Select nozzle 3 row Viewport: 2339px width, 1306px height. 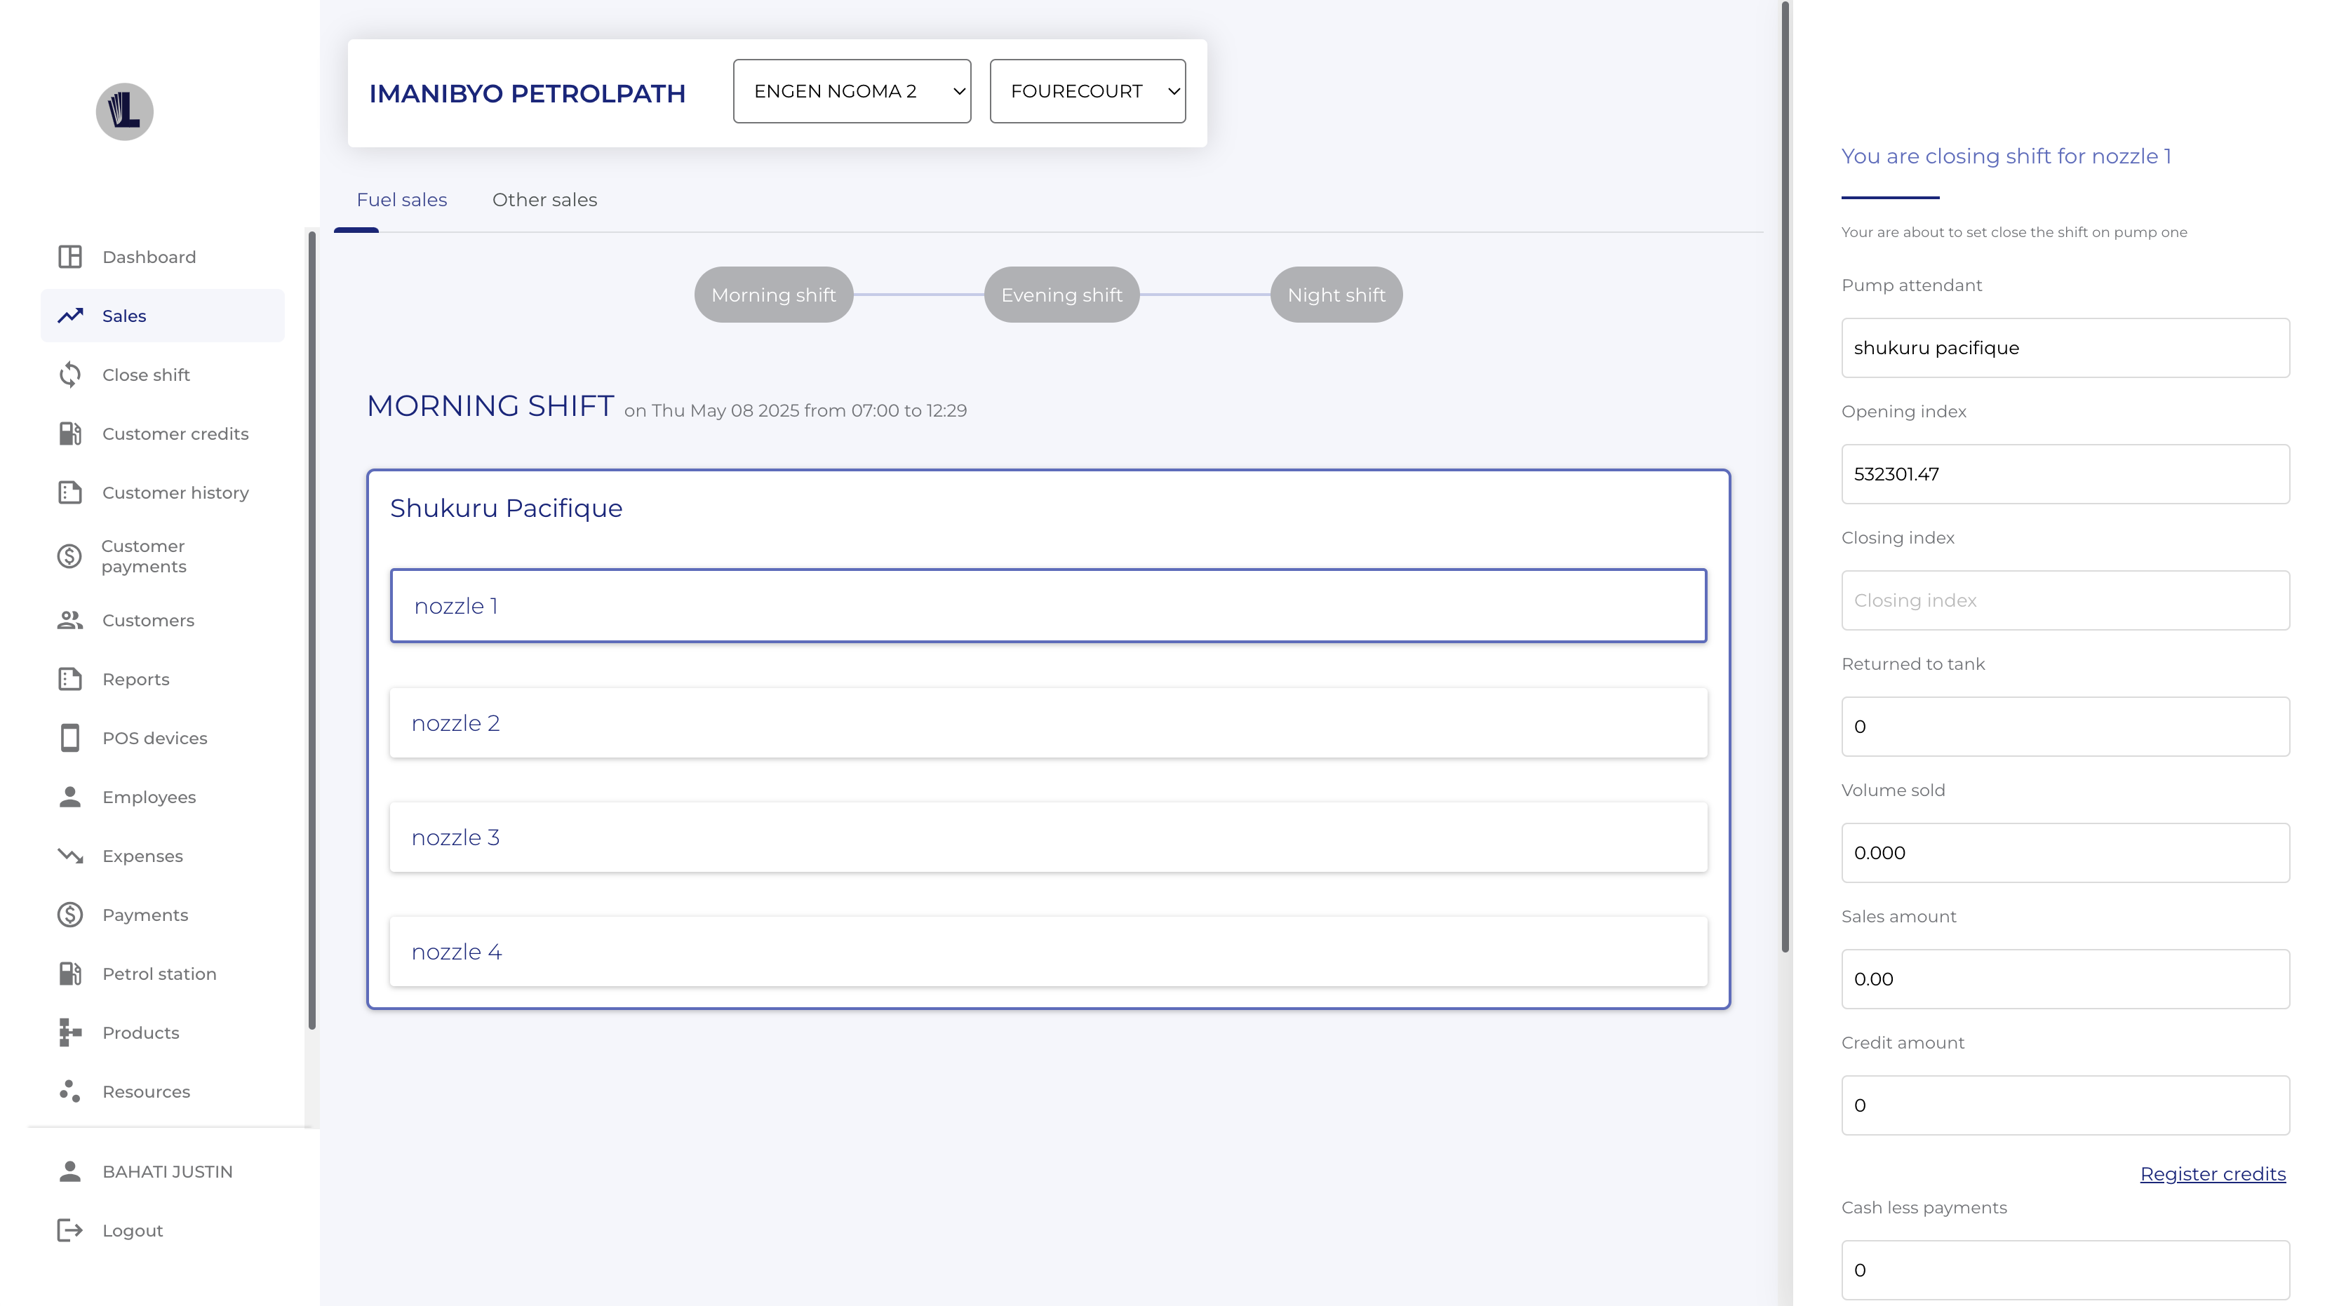pos(1048,837)
